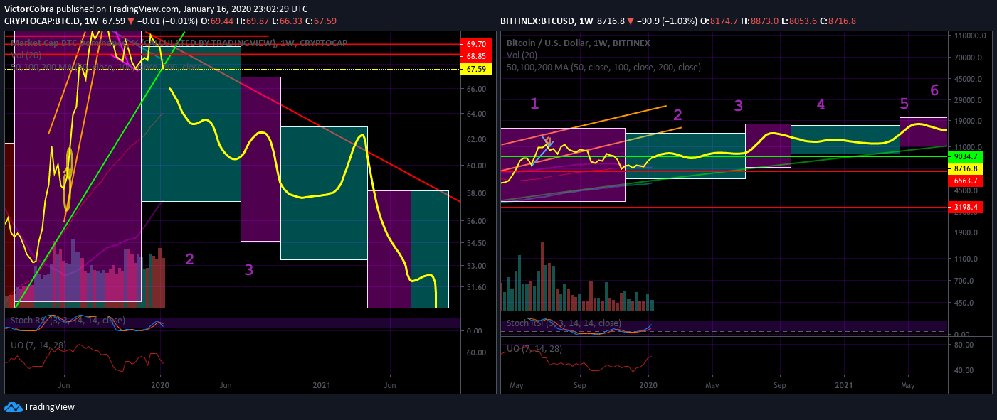Click Vol (20) legend in BTCUSD chart
Screen dimensions: 997x420
(x=522, y=55)
